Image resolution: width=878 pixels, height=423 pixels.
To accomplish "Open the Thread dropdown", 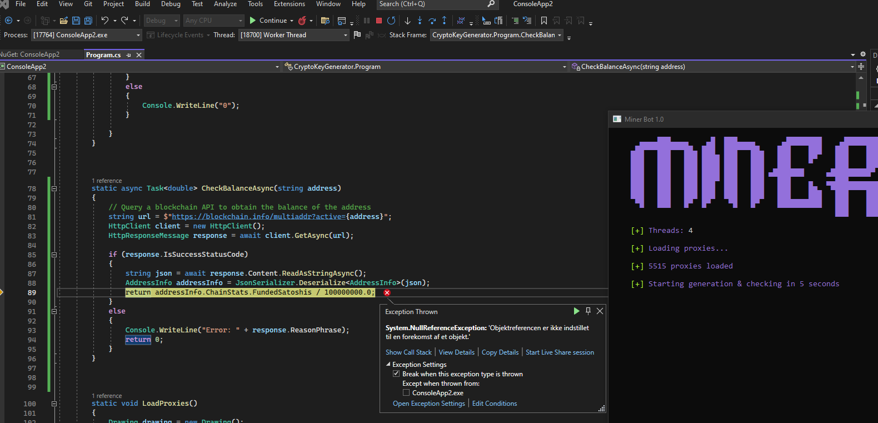I will click(293, 35).
